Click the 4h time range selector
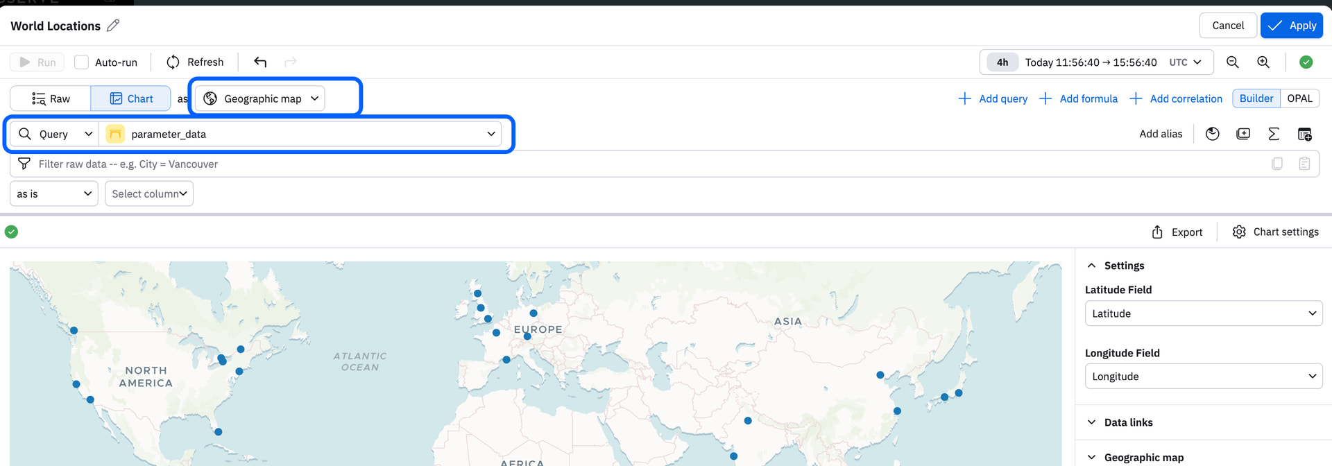Screen dimensions: 1332x466 [x=1002, y=62]
